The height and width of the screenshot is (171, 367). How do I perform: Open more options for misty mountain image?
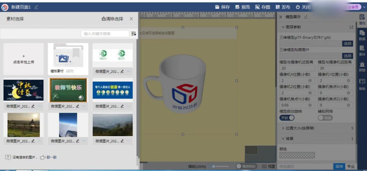click(128, 141)
